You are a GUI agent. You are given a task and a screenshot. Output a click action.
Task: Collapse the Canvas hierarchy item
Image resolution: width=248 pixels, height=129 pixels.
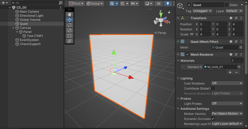pyautogui.click(x=13, y=28)
